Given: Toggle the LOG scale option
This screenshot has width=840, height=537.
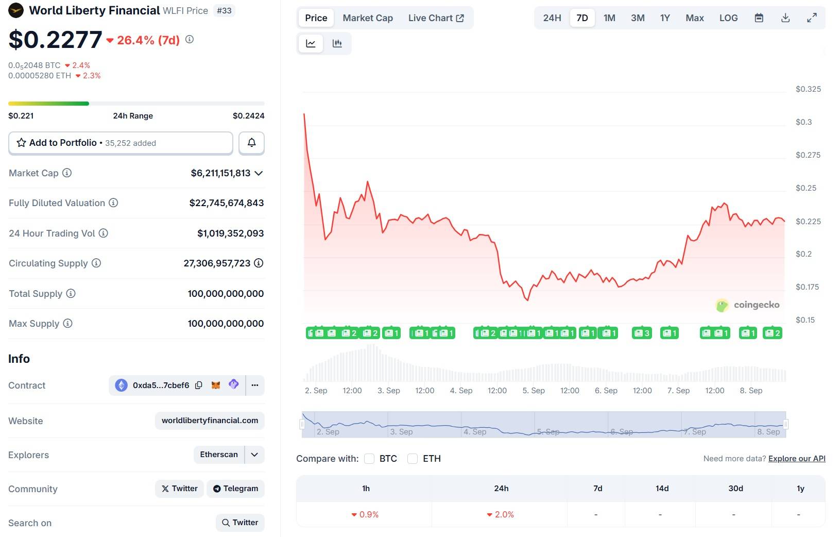Looking at the screenshot, I should pyautogui.click(x=728, y=18).
